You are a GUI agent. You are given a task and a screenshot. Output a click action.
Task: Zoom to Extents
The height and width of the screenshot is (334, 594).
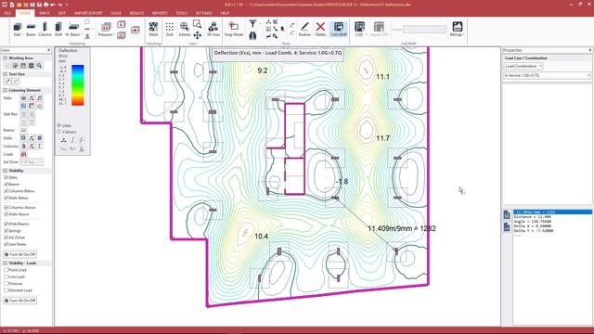coord(185,29)
